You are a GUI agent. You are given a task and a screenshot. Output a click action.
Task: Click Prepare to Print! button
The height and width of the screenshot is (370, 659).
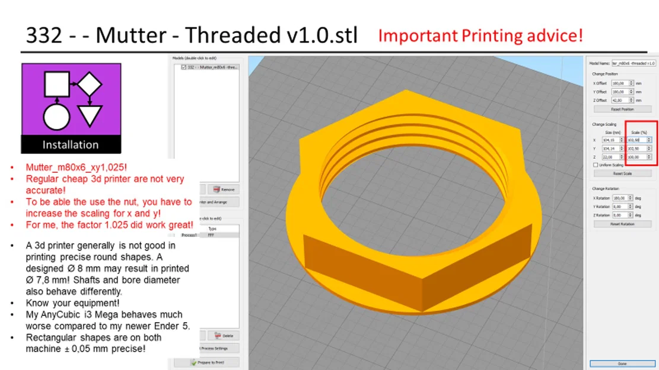point(207,362)
